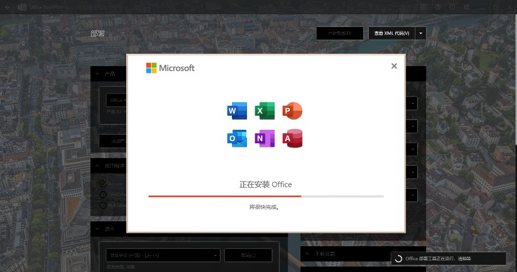The height and width of the screenshot is (272, 517).
Task: Click the 'Office 部署工具正在运行' notification
Action: coord(449,258)
